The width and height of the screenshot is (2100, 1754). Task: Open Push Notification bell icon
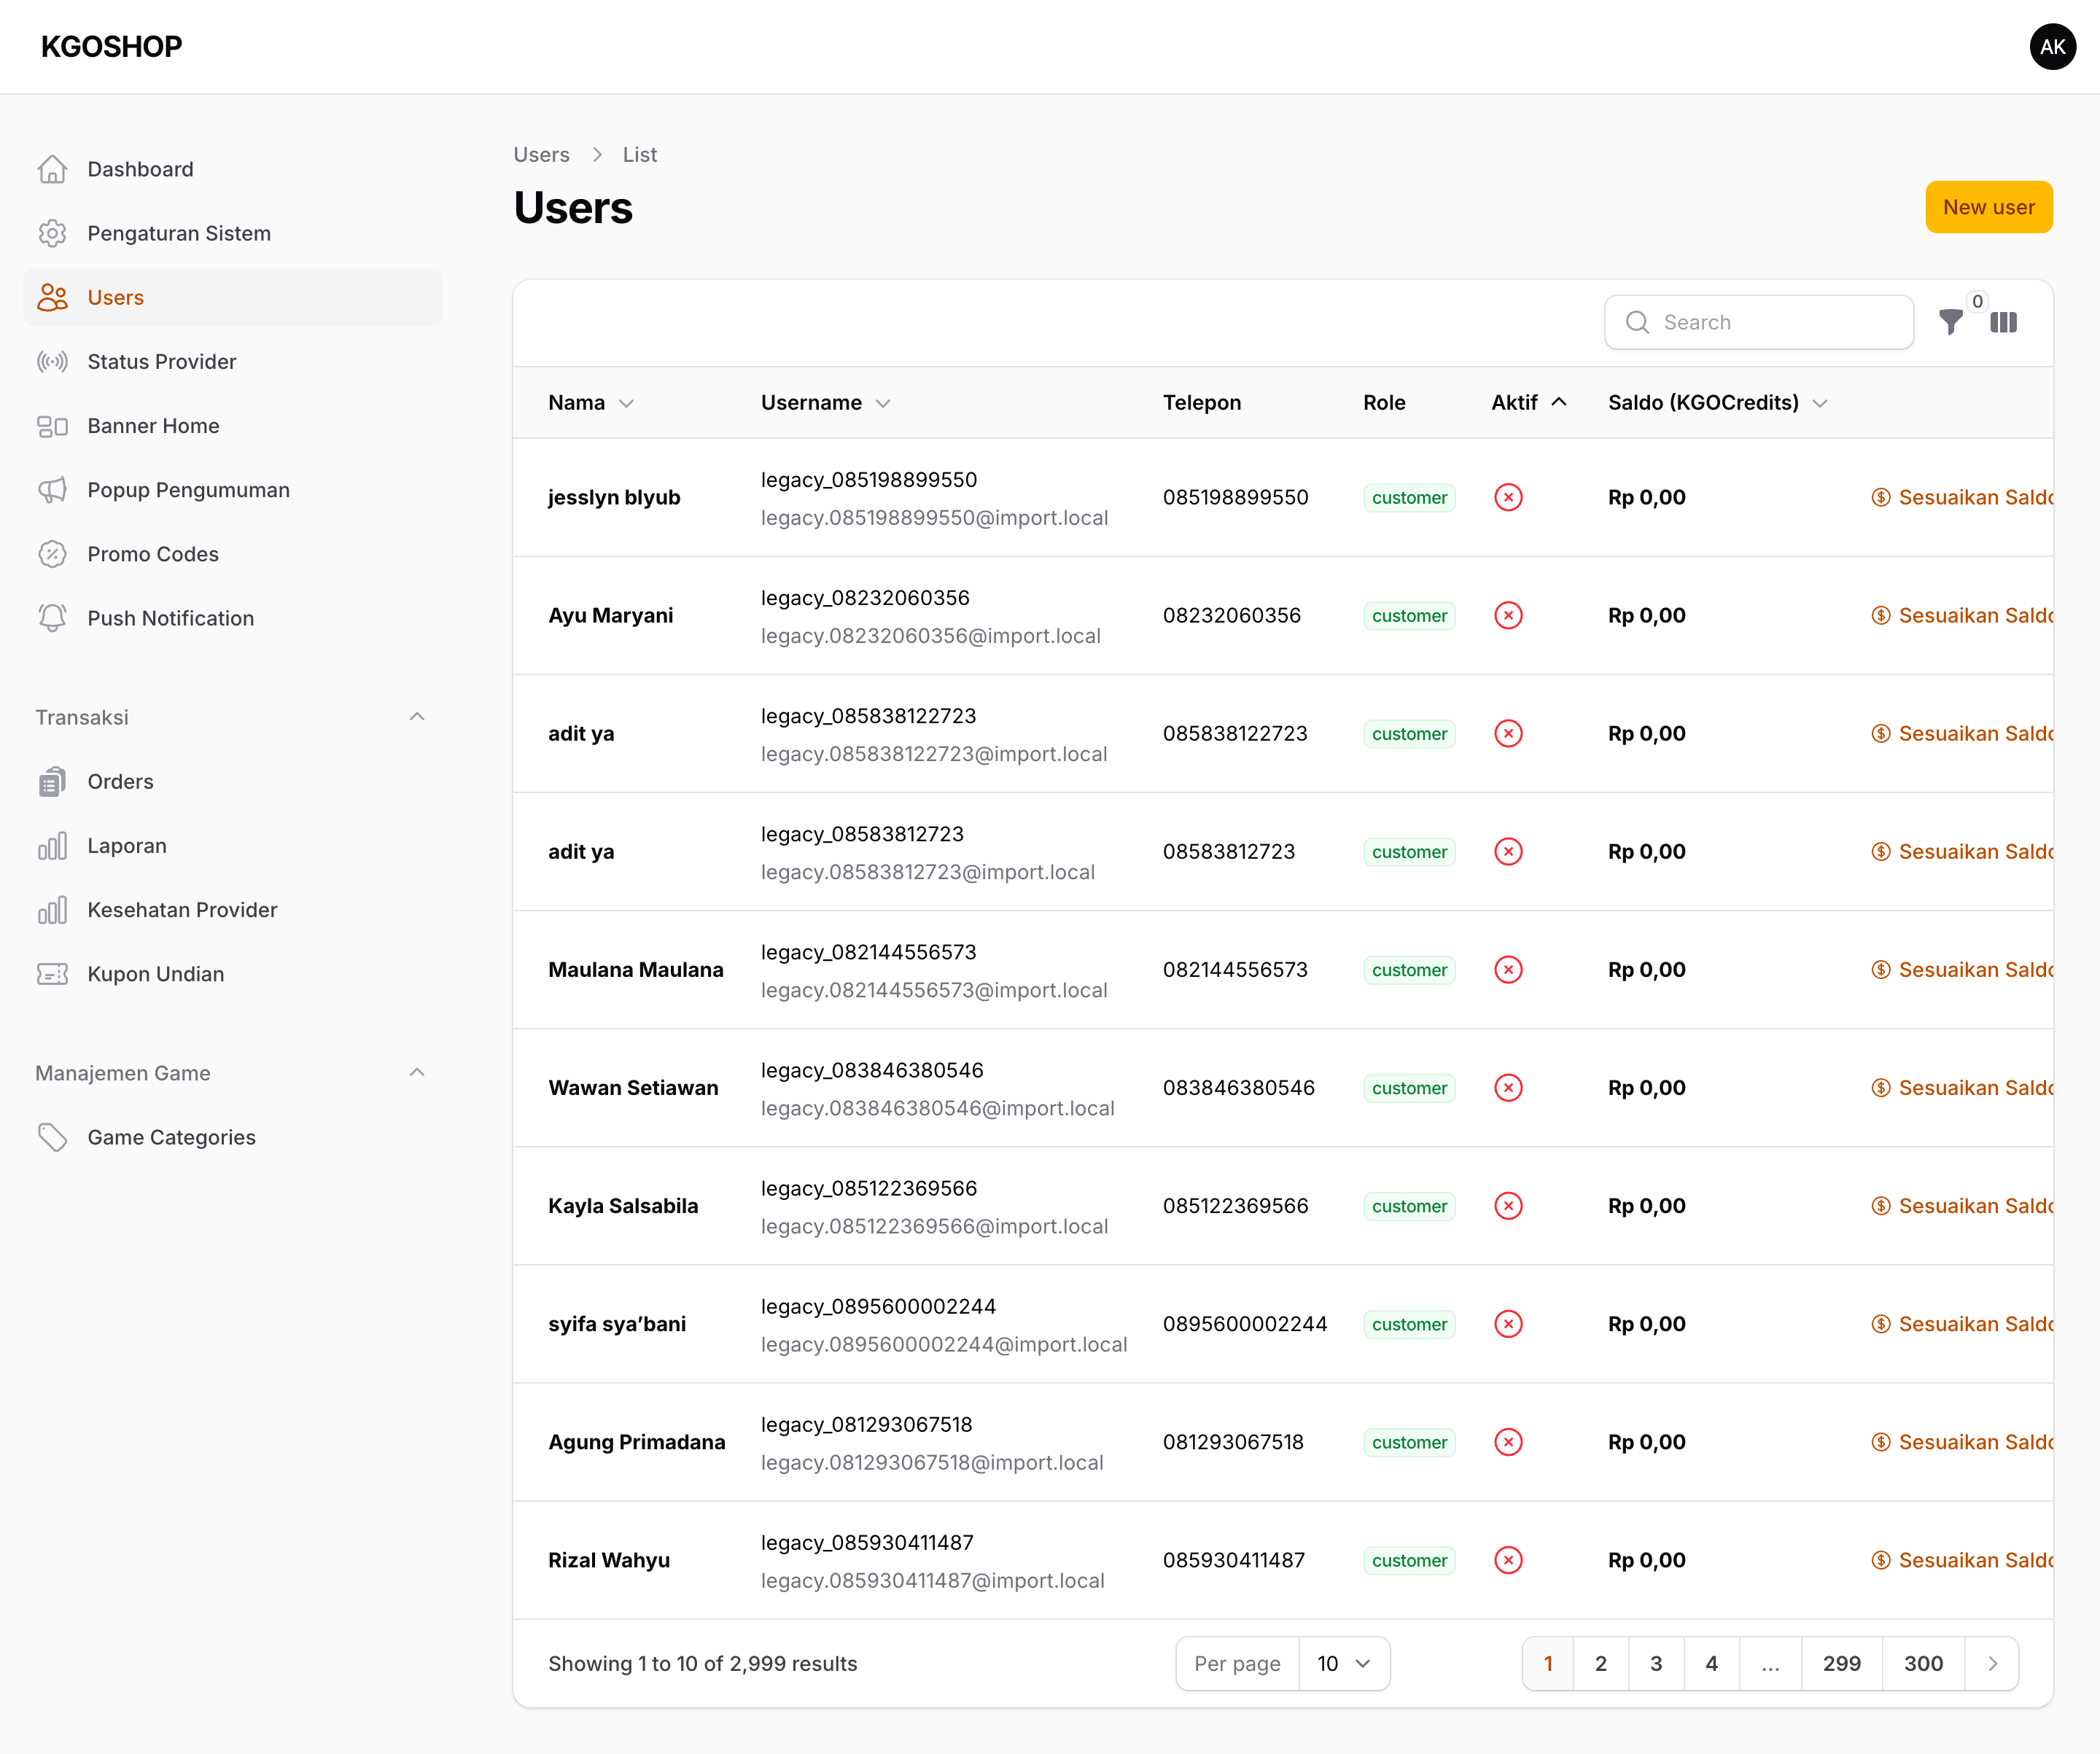pyautogui.click(x=52, y=618)
